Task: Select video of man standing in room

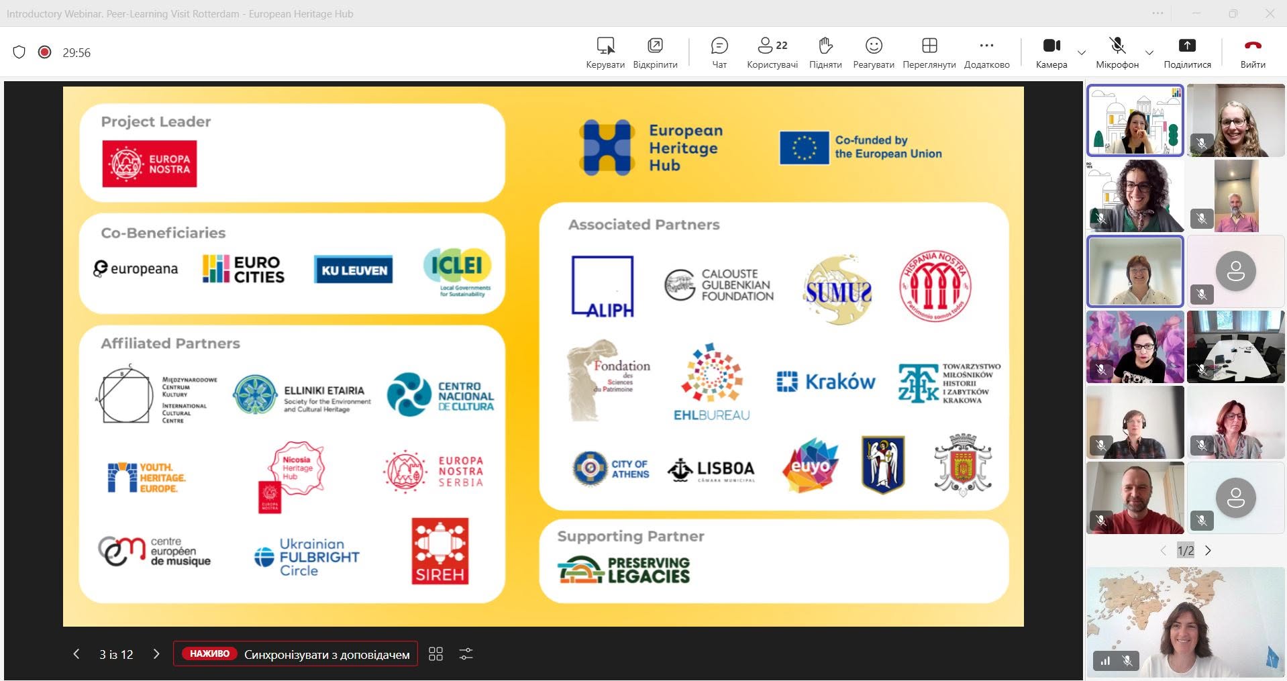Action: pos(1235,196)
